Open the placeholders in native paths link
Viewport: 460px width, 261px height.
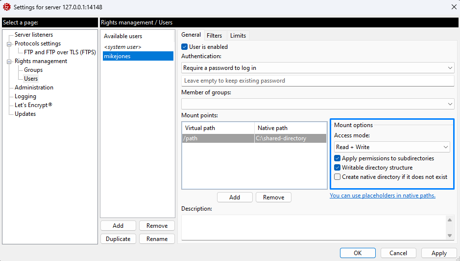point(382,196)
